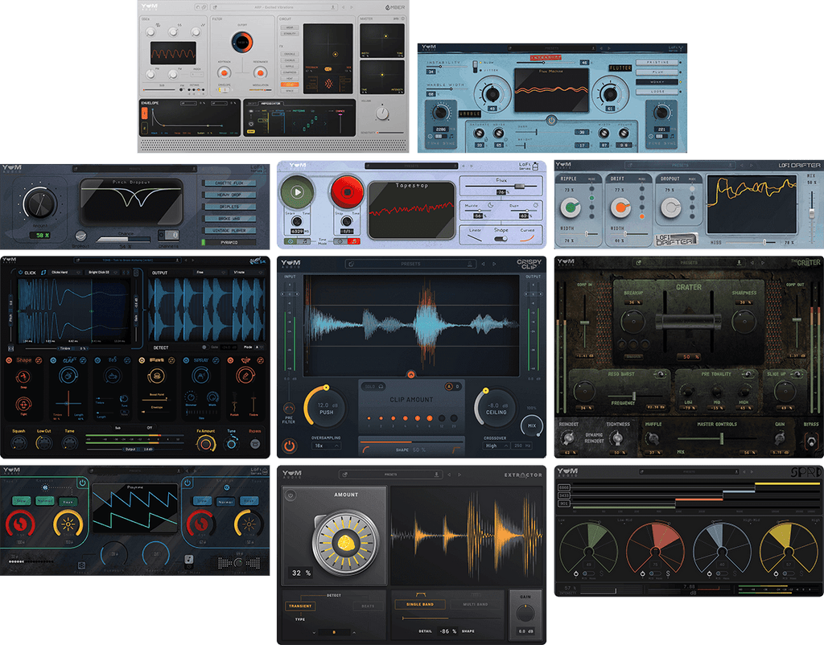Click the Tune knob in the drum plugin
Screen dimensions: 824x645
pos(230,444)
